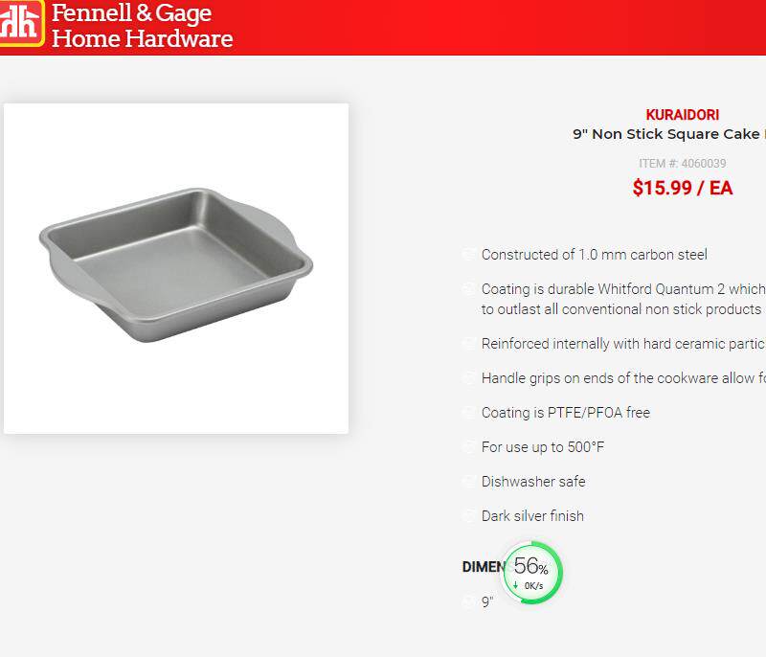Click the $15.99 / EA price
Viewport: 766px width, 657px height.
[x=683, y=188]
